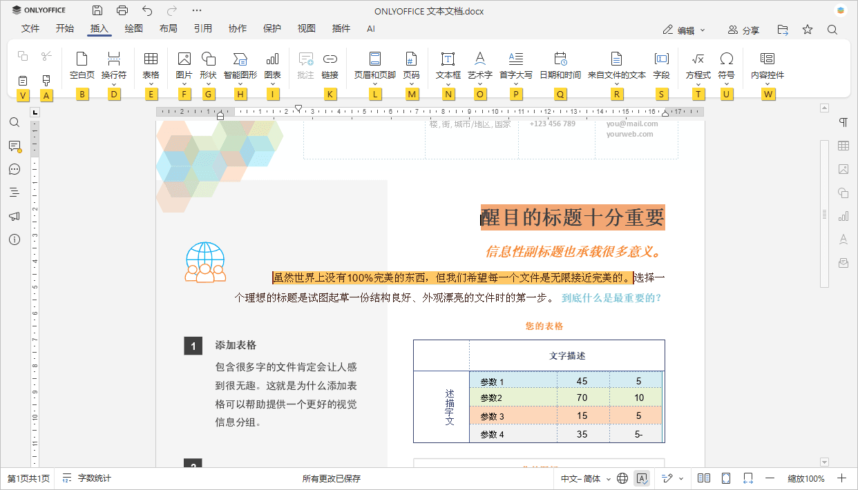This screenshot has width=858, height=490.
Task: Toggle Fit to Width view
Action: coord(747,478)
